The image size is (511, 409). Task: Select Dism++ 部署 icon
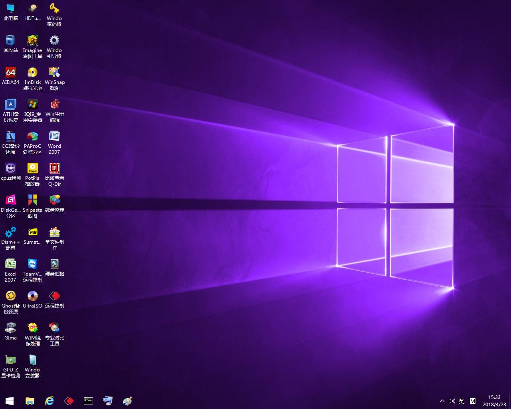point(10,238)
